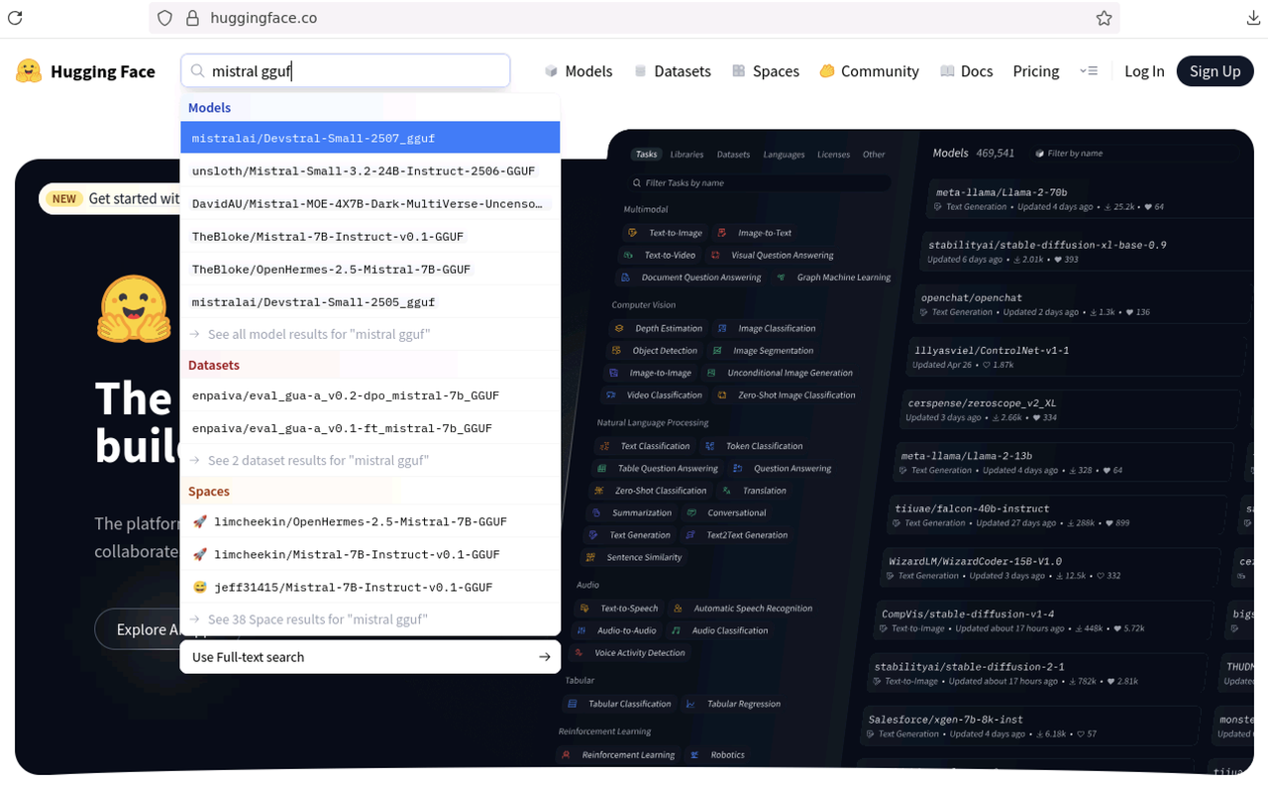The height and width of the screenshot is (785, 1268).
Task: Select the Licenses tab in preview panel
Action: tap(833, 155)
